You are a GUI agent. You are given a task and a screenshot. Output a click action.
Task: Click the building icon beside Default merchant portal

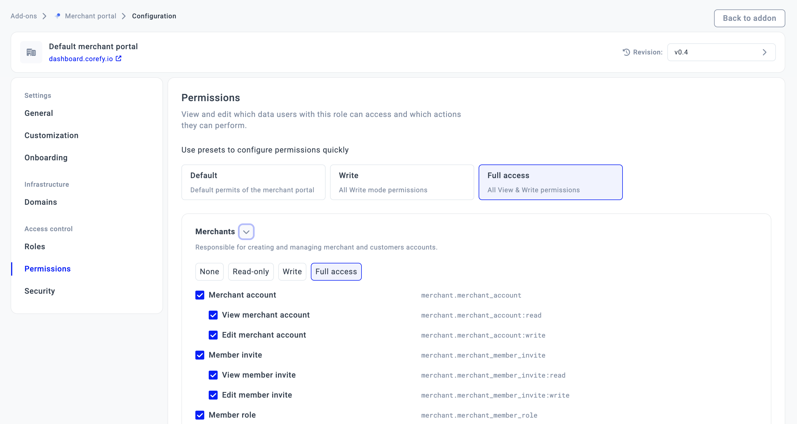pyautogui.click(x=31, y=52)
